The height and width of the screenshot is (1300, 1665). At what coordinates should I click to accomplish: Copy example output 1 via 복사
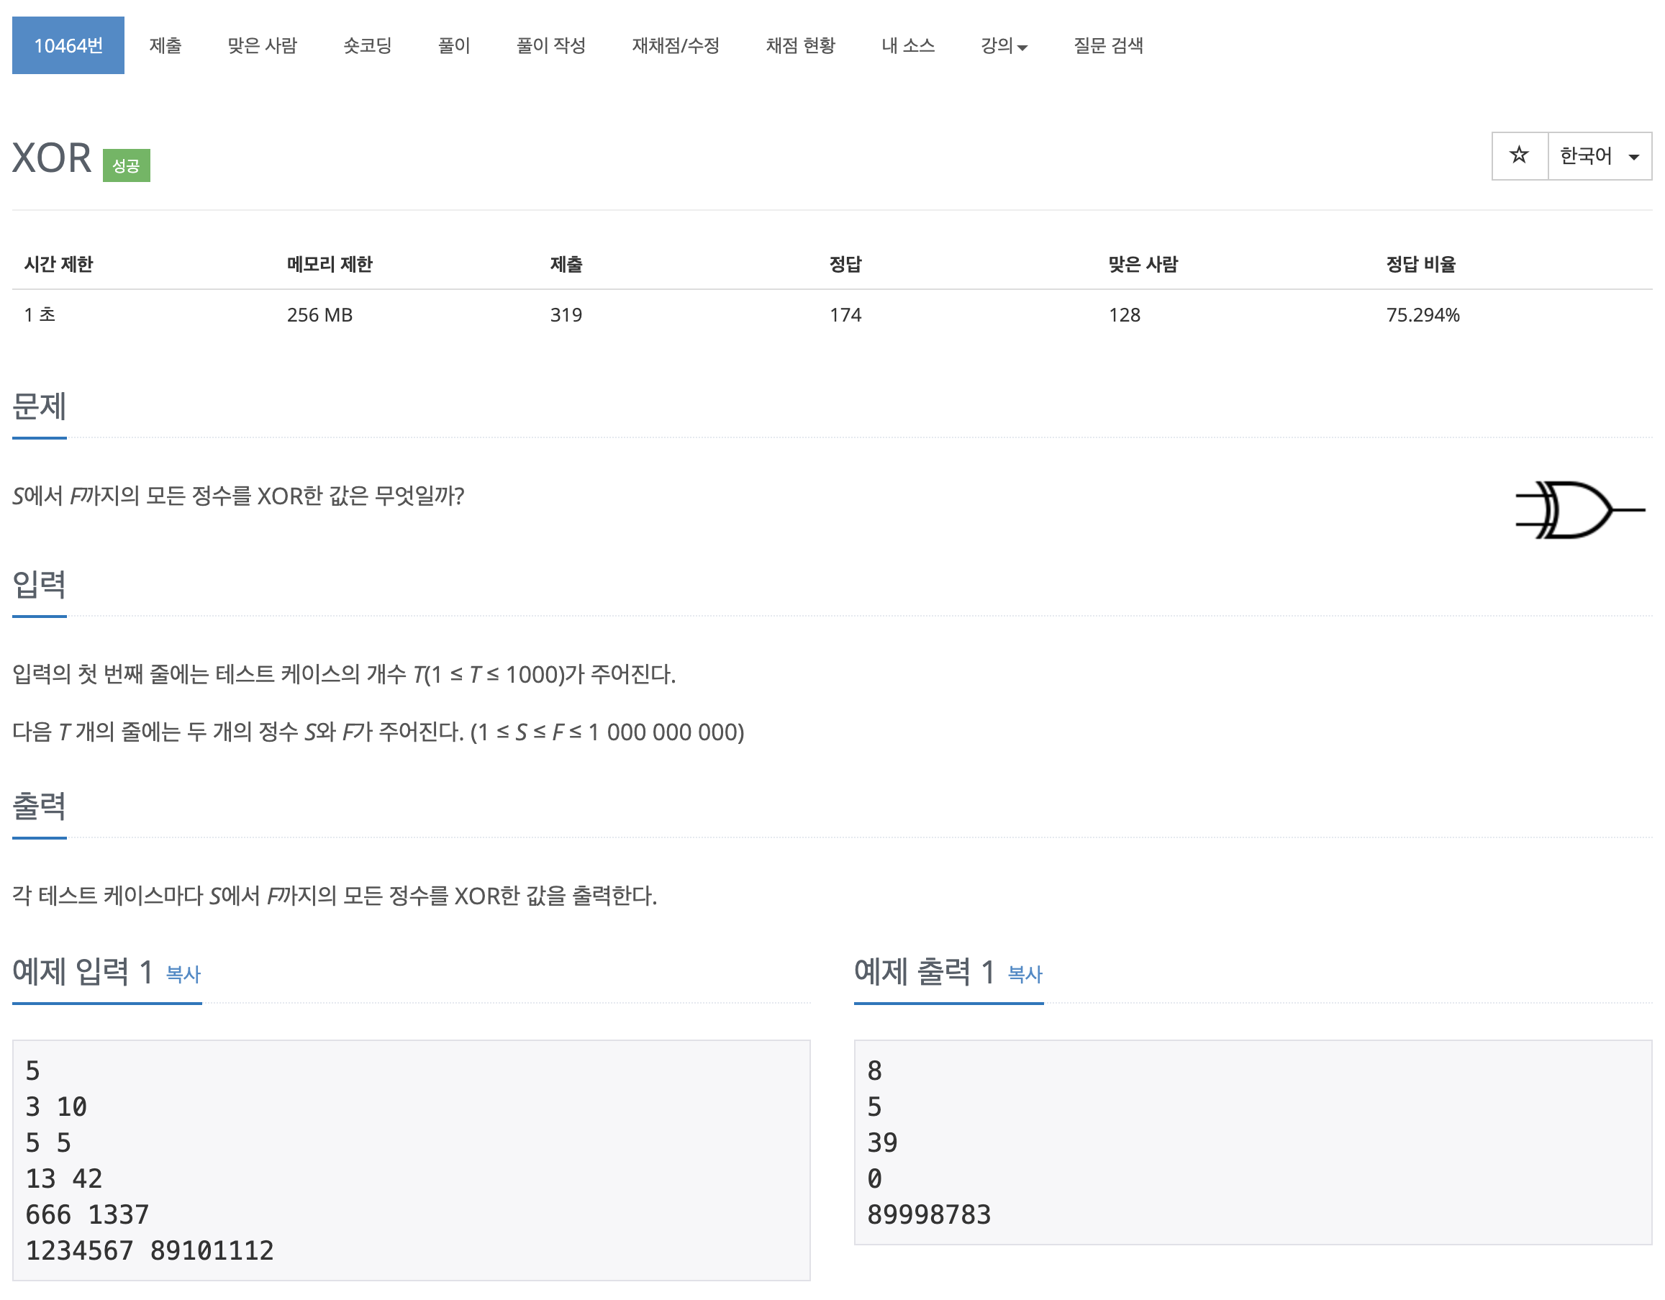tap(1024, 973)
